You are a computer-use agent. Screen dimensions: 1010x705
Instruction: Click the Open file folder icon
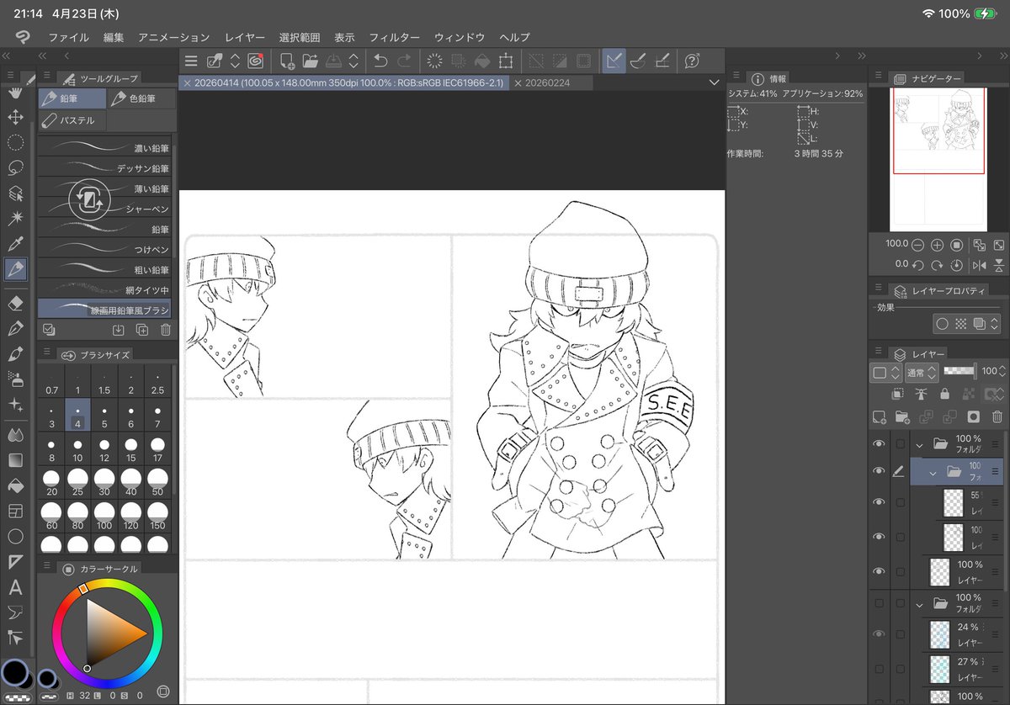click(311, 61)
